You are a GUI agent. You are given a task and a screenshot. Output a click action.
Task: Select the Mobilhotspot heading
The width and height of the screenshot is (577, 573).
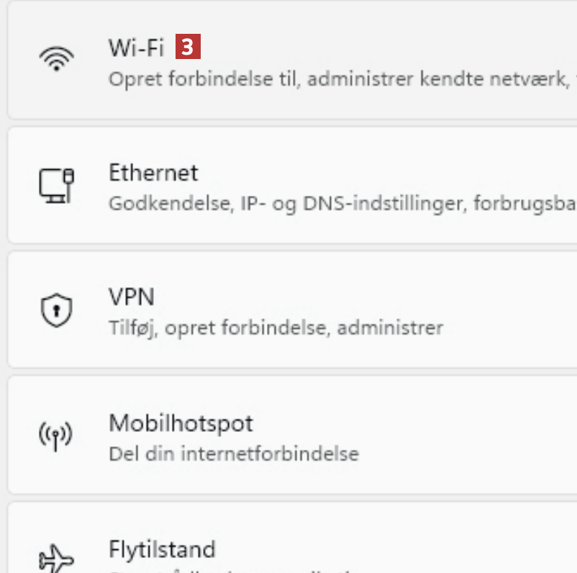[181, 423]
